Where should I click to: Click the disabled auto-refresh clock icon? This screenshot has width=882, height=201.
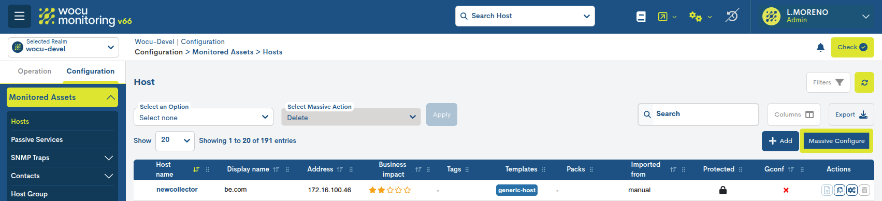pos(732,16)
